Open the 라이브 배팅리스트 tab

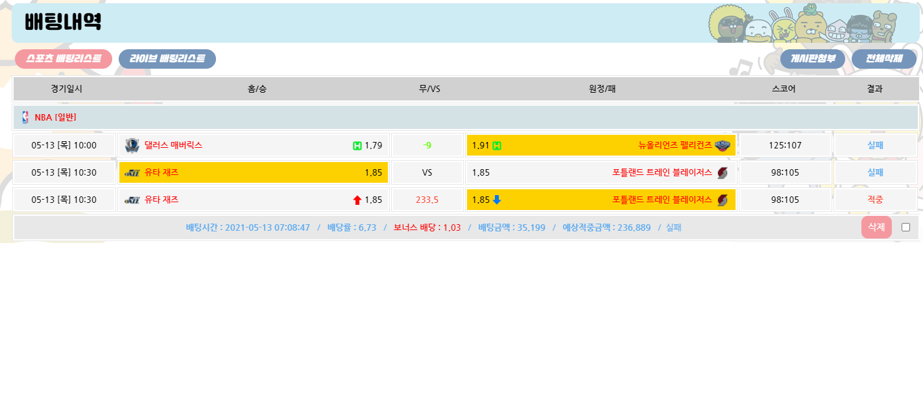pos(167,59)
